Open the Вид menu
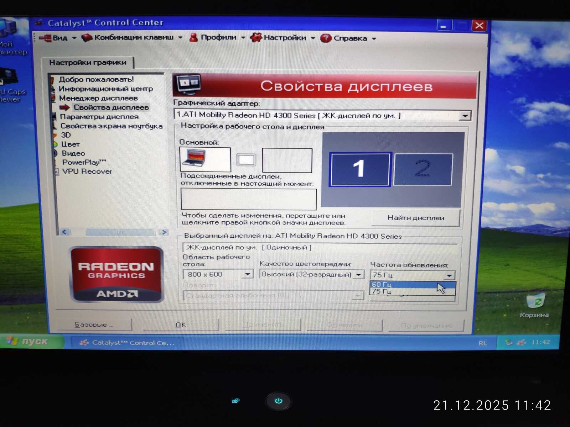The image size is (570, 427). tap(60, 38)
